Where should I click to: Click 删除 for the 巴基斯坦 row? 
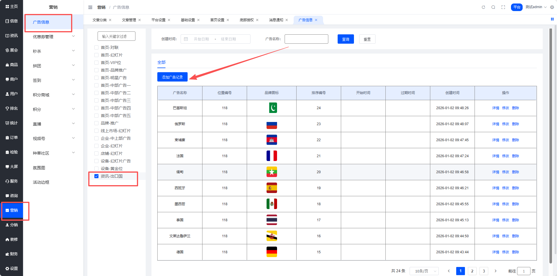click(515, 108)
